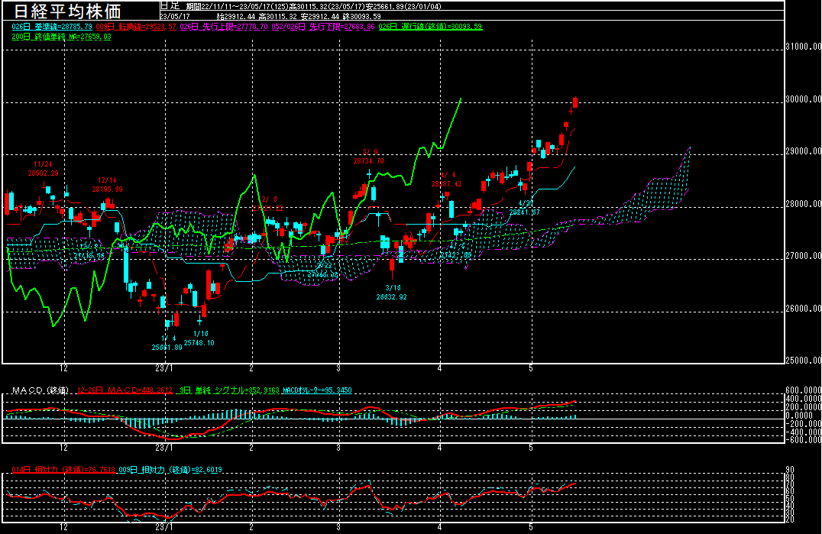Click the 日足 timeframe label in the header
The width and height of the screenshot is (822, 534).
click(x=170, y=6)
